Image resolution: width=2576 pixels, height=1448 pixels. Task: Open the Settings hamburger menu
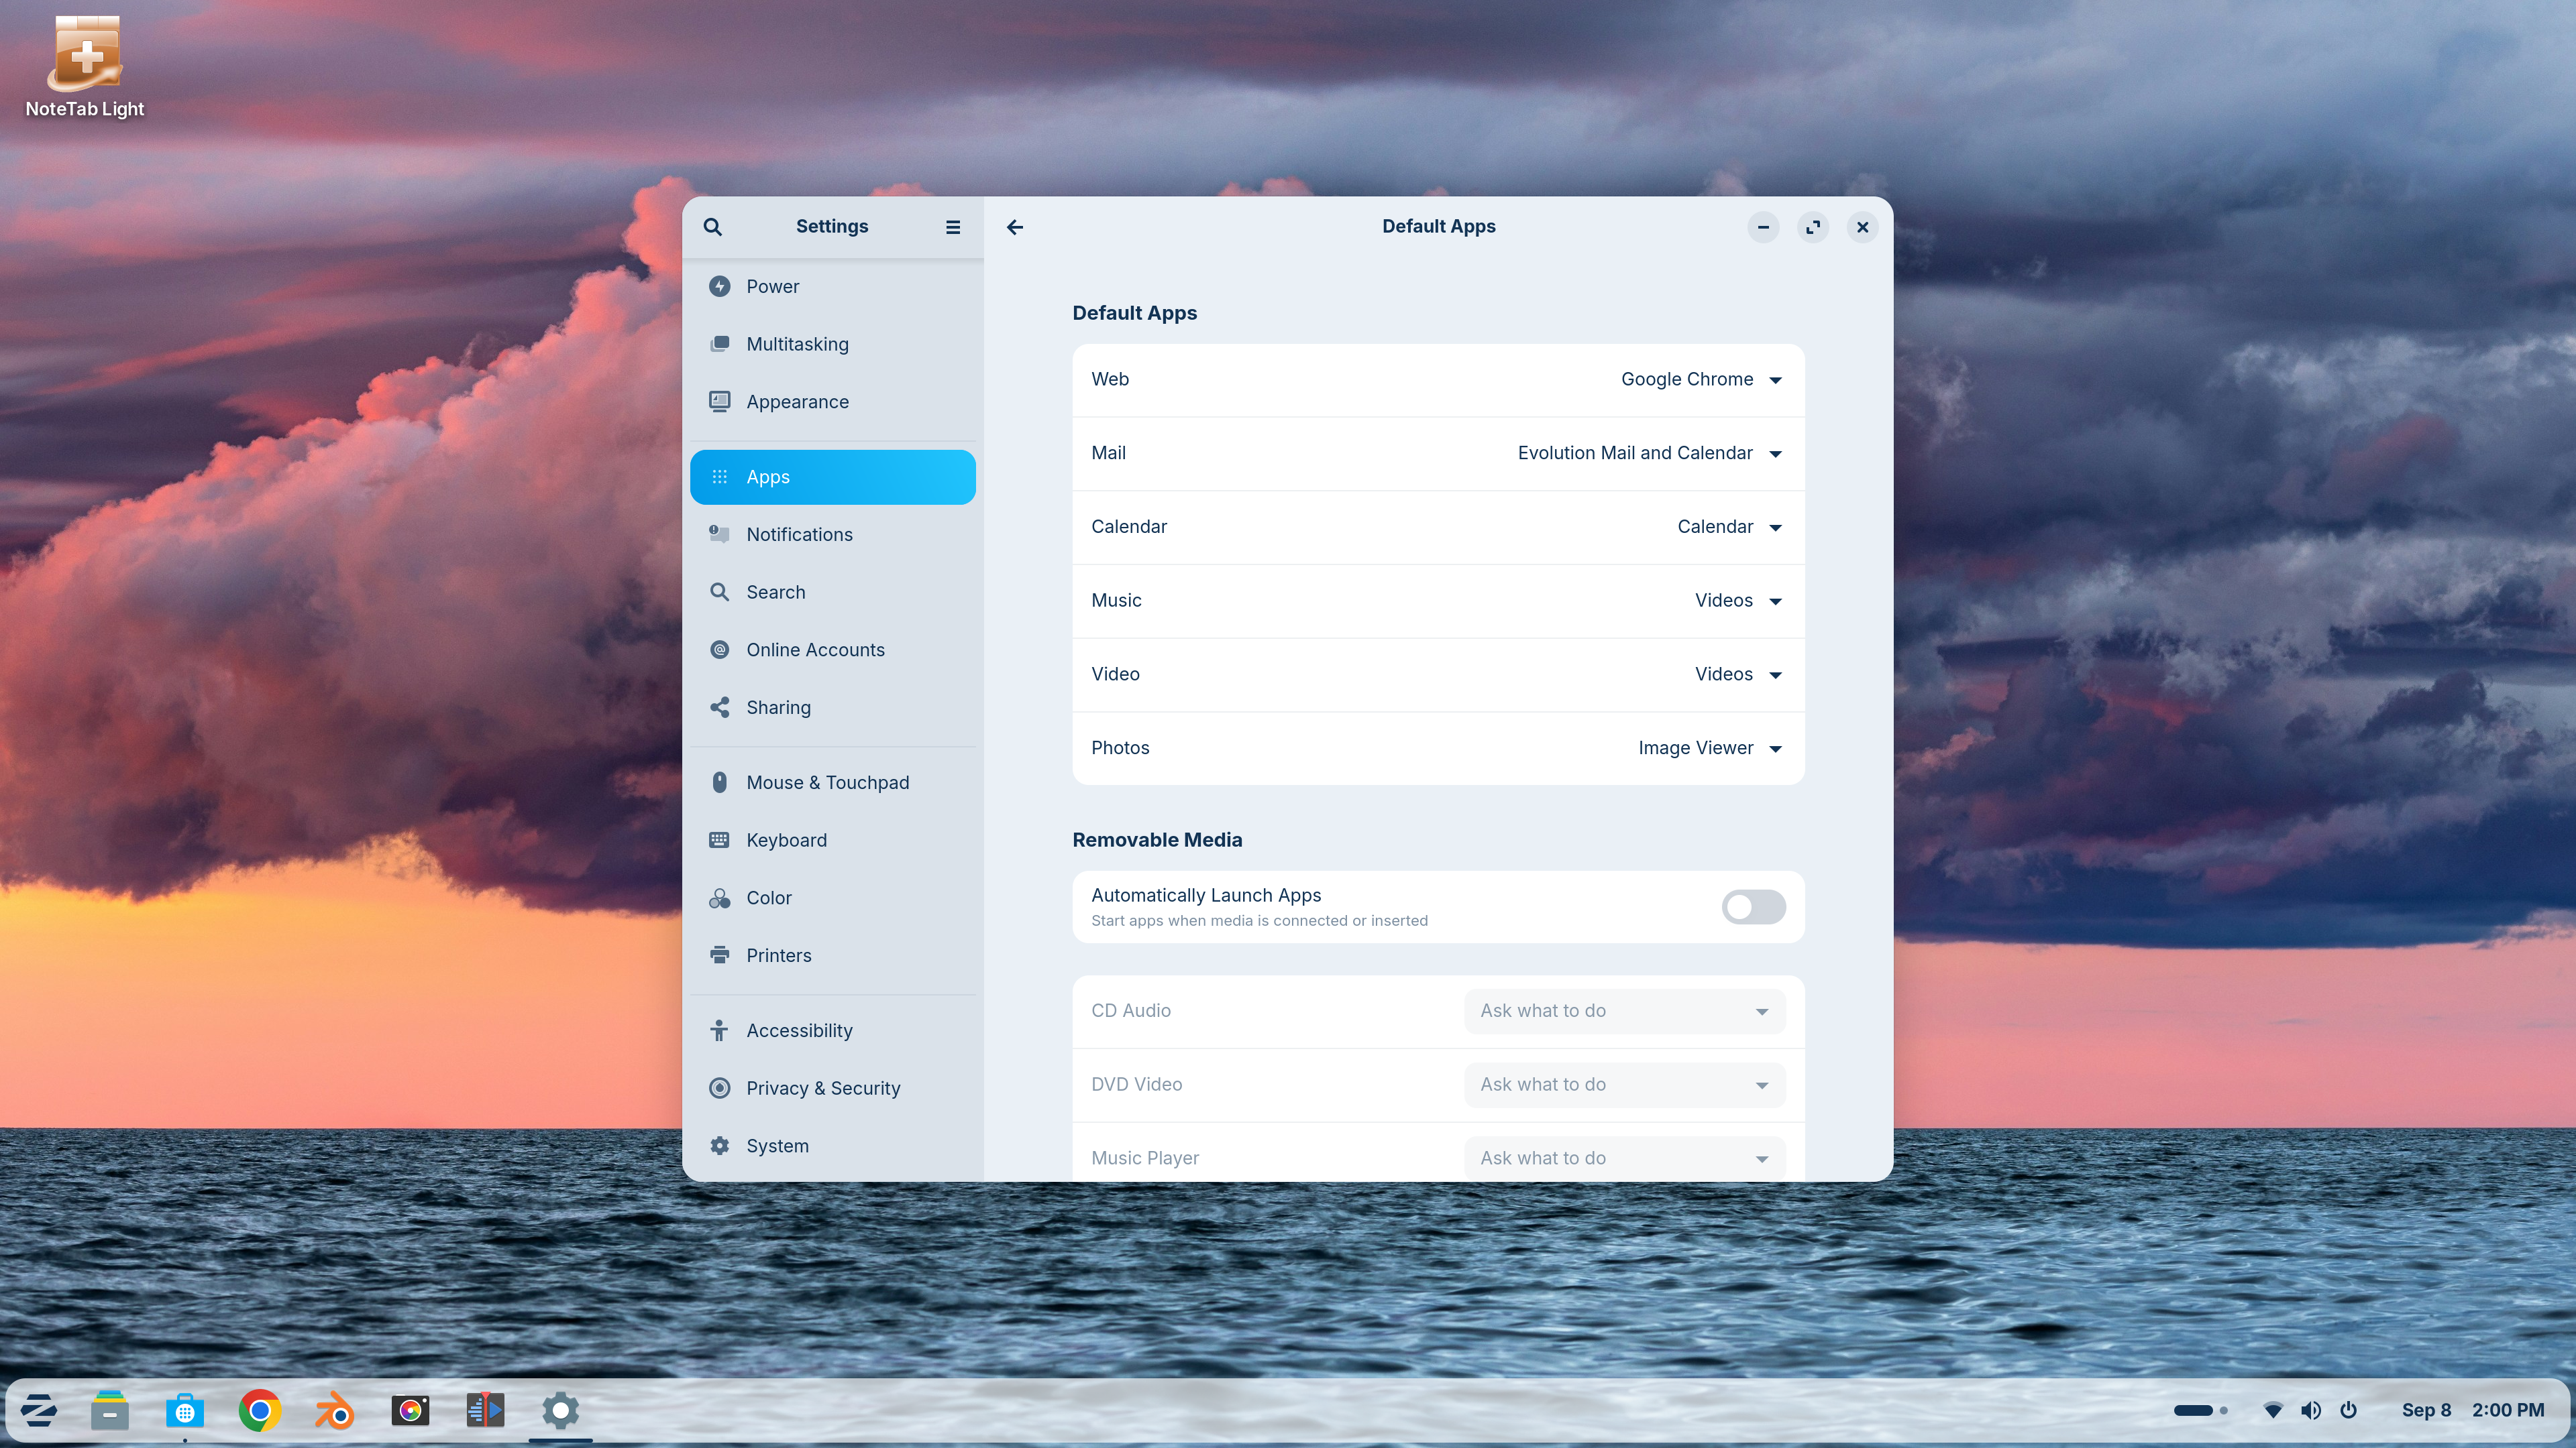click(953, 227)
